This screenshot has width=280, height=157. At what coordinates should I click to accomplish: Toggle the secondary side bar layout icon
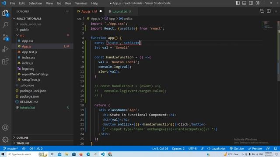251,3
